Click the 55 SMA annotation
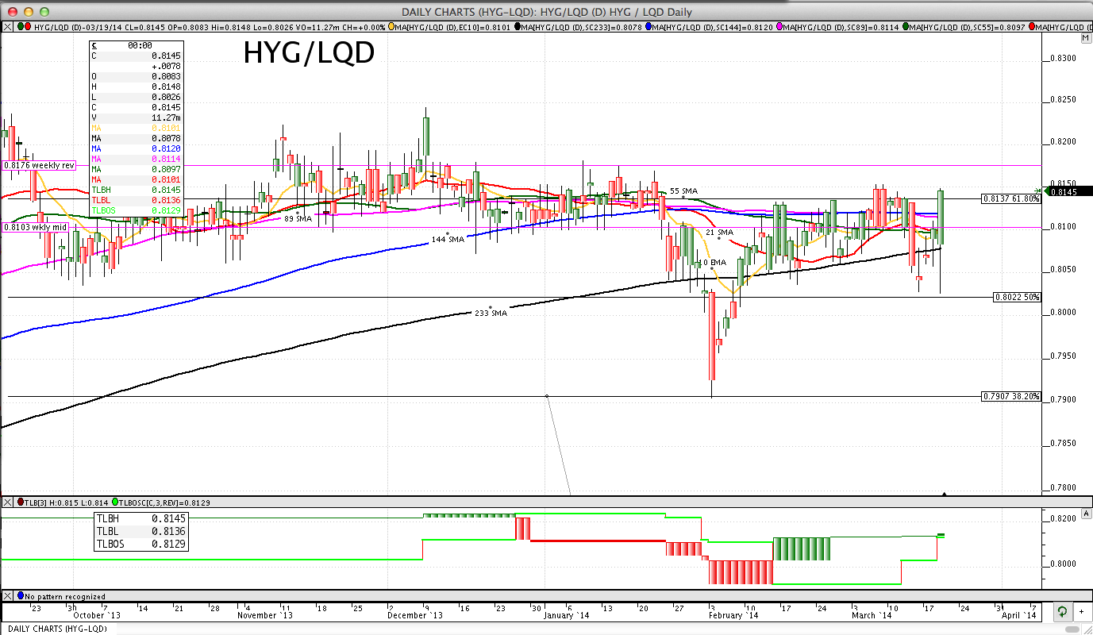This screenshot has width=1093, height=635. [x=683, y=190]
